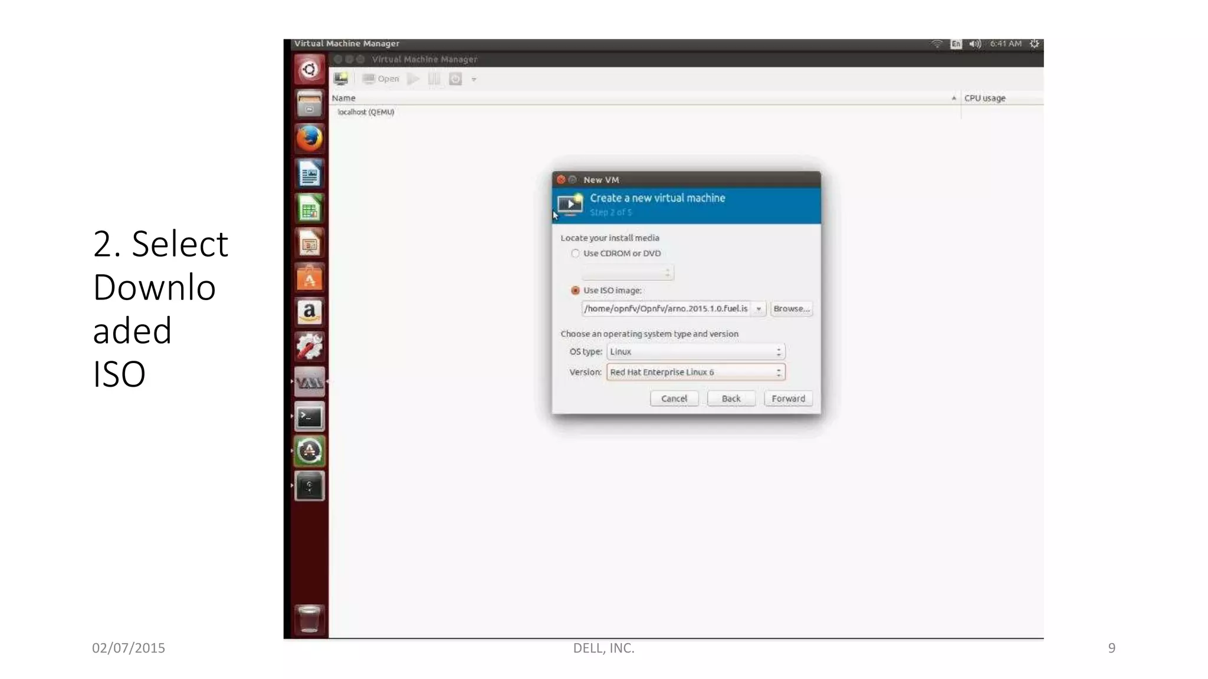Sort by the Name column header
This screenshot has height=679, width=1208.
tap(645, 98)
